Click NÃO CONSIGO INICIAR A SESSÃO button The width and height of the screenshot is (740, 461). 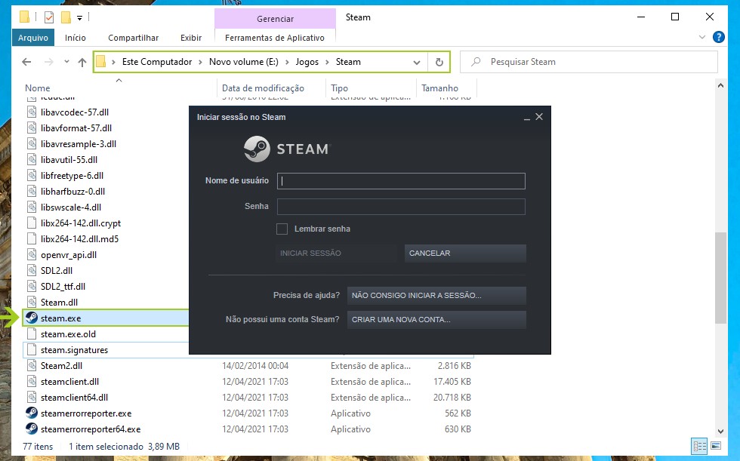pyautogui.click(x=436, y=295)
